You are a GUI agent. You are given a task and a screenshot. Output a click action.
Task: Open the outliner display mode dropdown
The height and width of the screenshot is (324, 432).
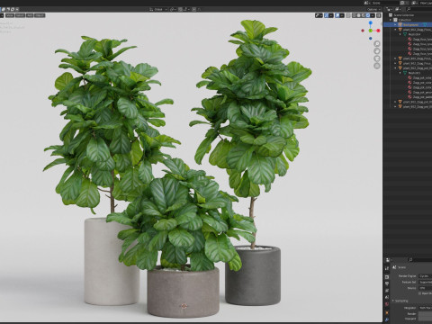(x=398, y=9)
